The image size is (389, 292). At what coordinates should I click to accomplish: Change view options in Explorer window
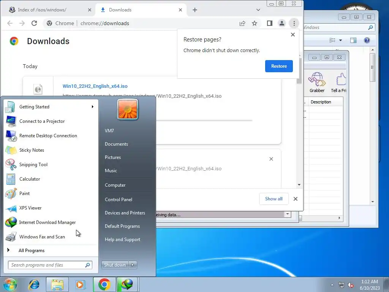(332, 40)
